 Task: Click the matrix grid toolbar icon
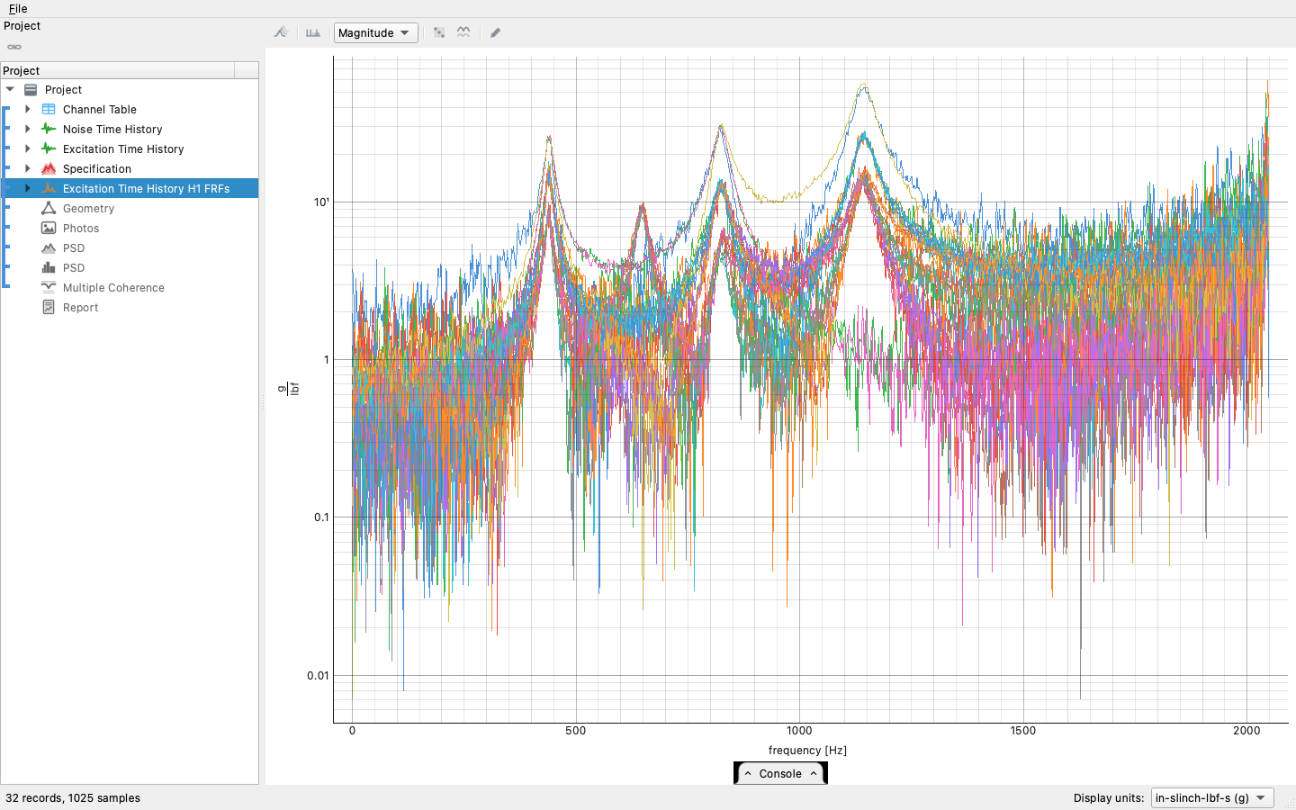coord(439,32)
